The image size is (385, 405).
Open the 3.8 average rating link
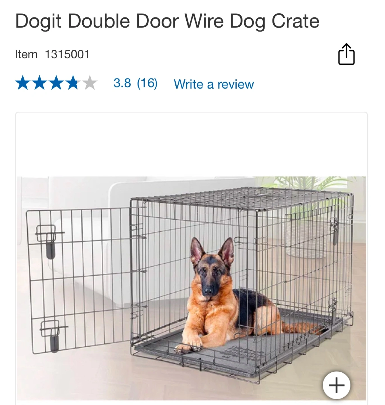pyautogui.click(x=122, y=83)
